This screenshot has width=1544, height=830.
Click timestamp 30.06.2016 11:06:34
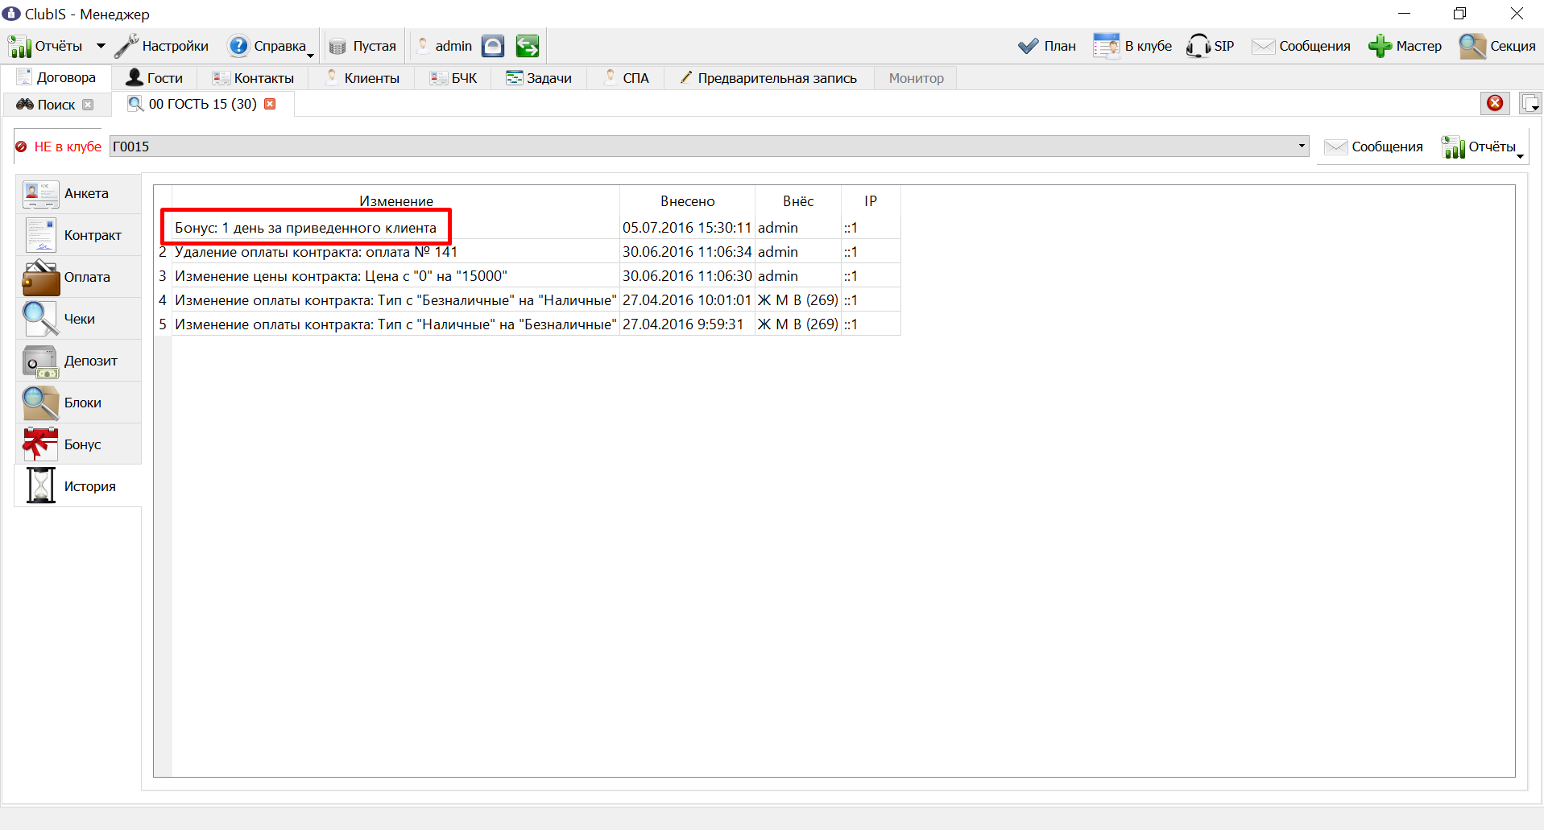[x=687, y=252]
